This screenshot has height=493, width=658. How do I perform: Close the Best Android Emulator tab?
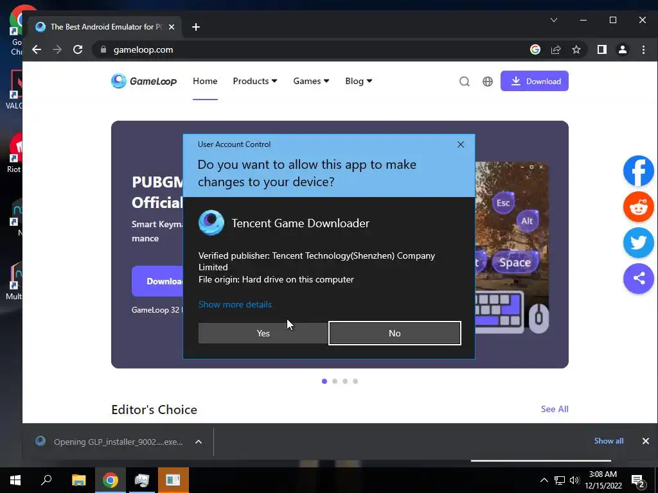pyautogui.click(x=171, y=27)
